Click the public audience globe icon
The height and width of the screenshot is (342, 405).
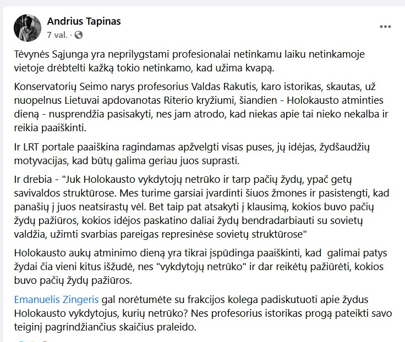click(78, 35)
